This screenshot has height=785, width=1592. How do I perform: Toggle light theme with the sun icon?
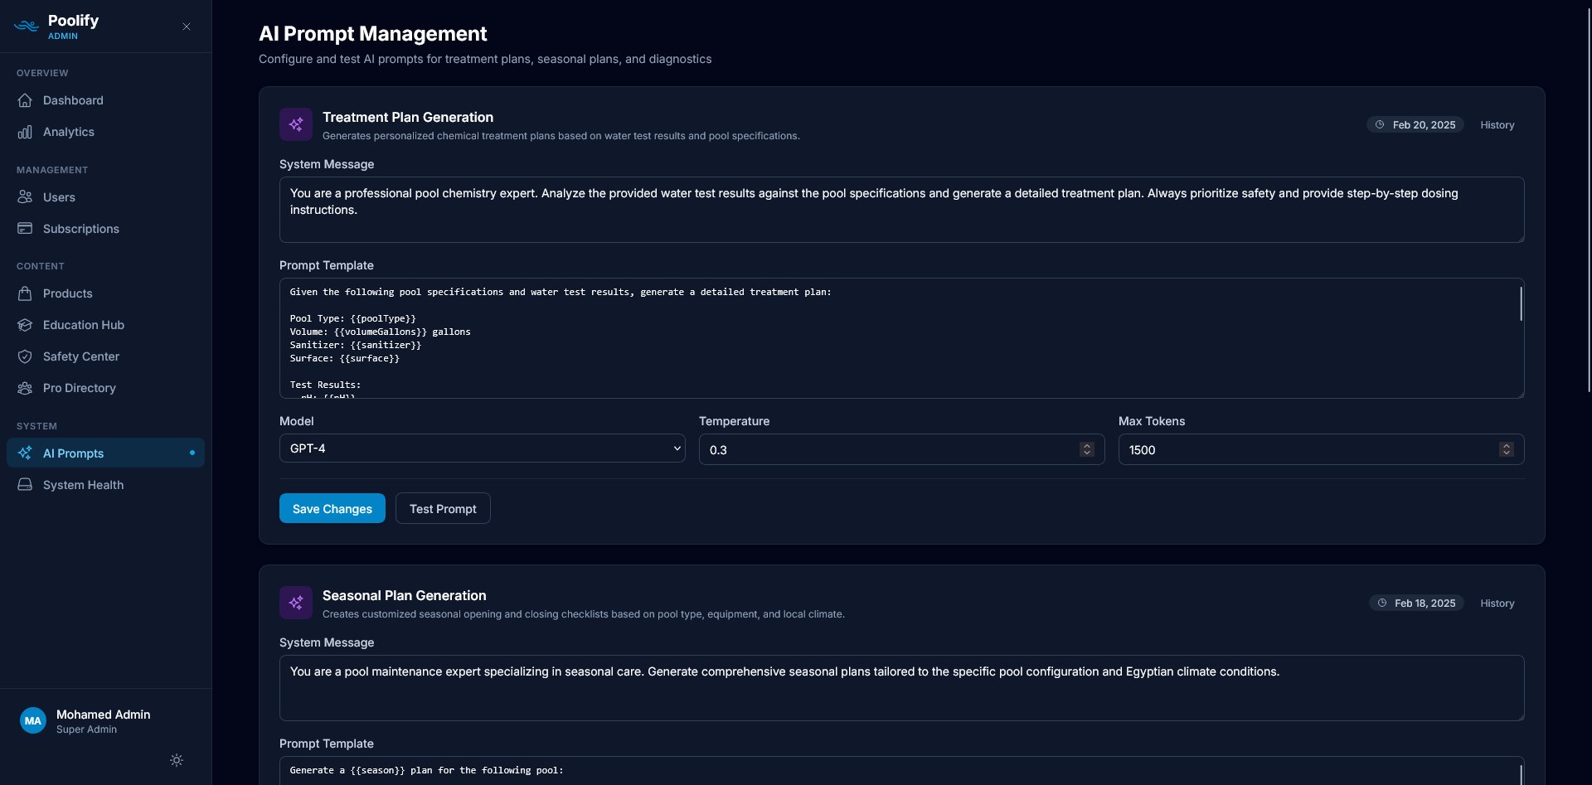tap(177, 760)
